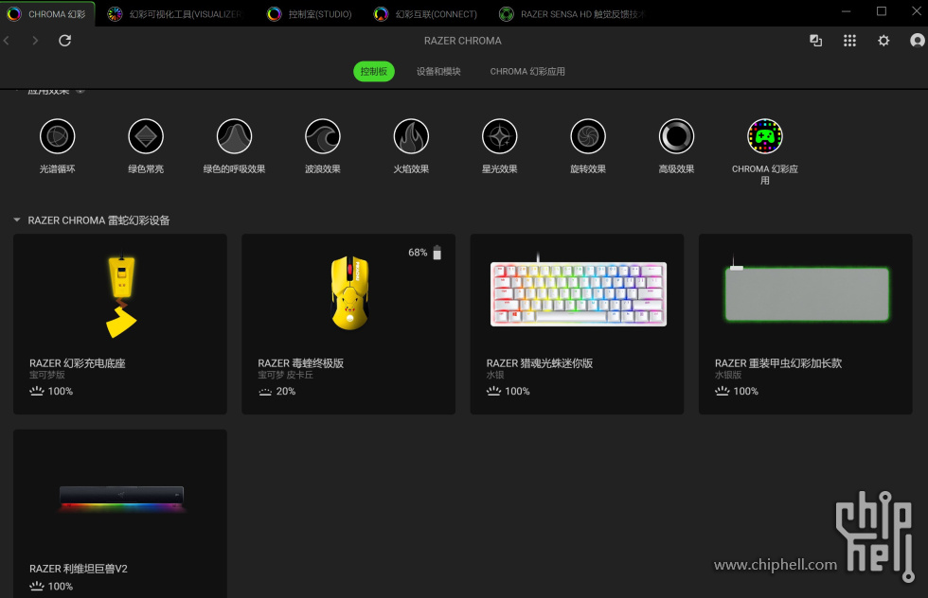Open the RAZER SENSA HD tab
The height and width of the screenshot is (598, 928).
coord(572,14)
